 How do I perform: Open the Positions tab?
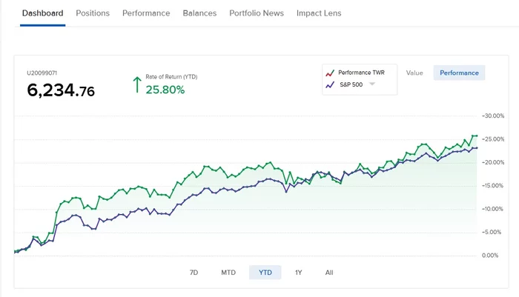93,13
